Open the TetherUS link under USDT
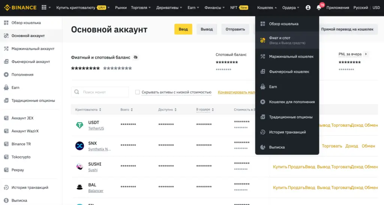 point(96,128)
